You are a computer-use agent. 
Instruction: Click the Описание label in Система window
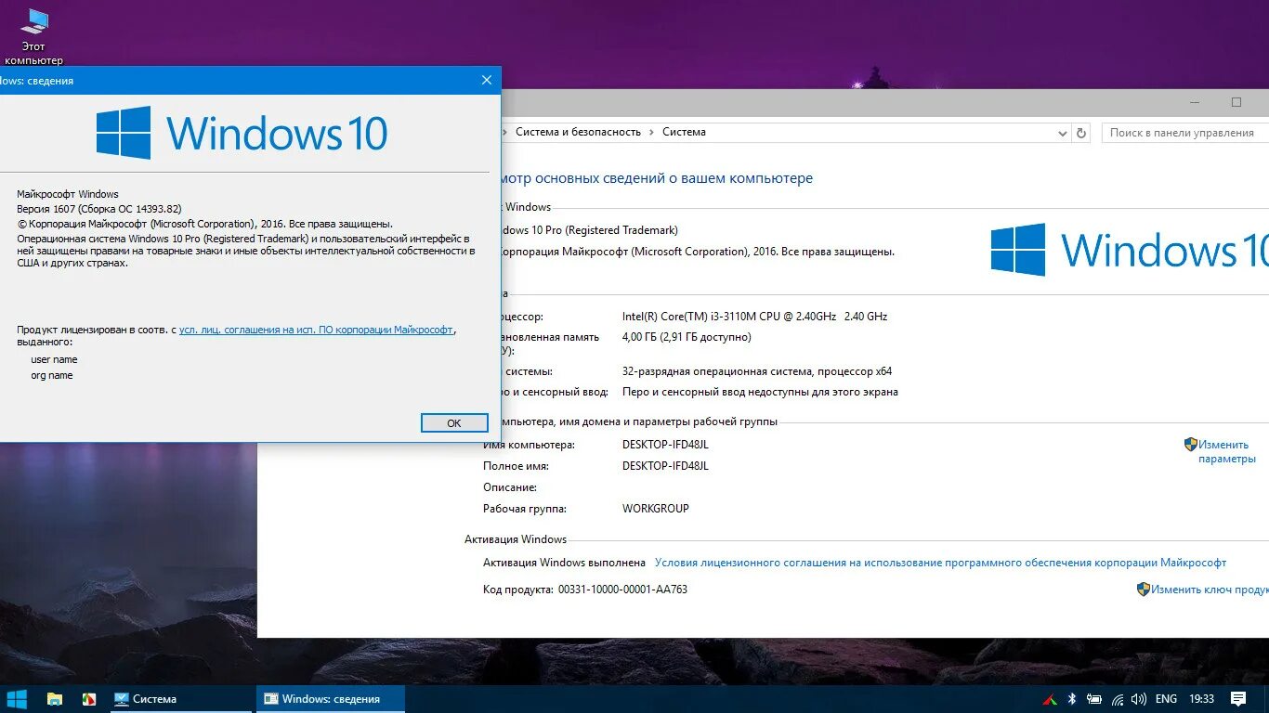pyautogui.click(x=510, y=487)
